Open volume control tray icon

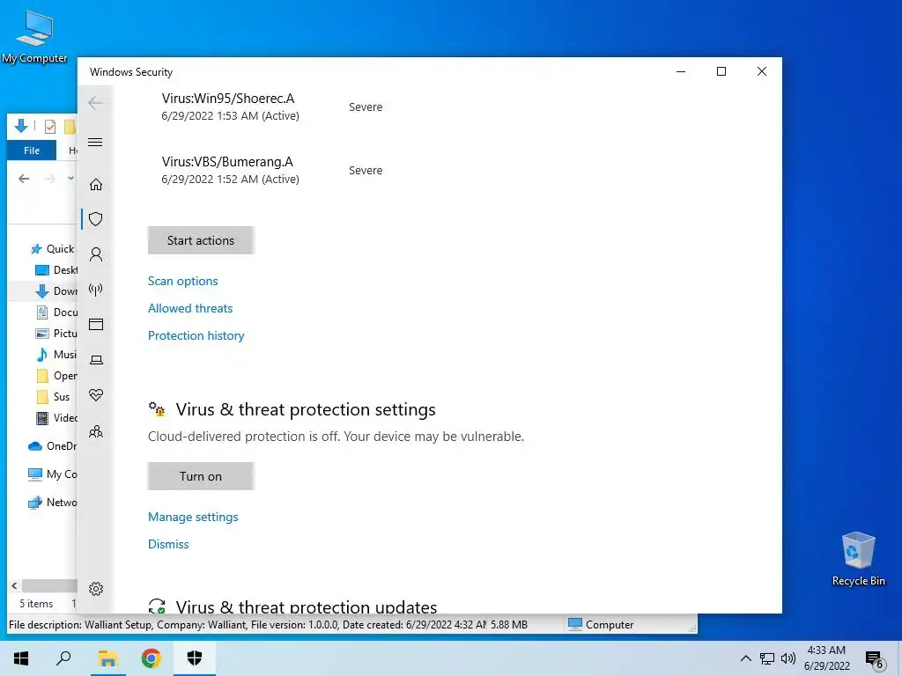788,658
